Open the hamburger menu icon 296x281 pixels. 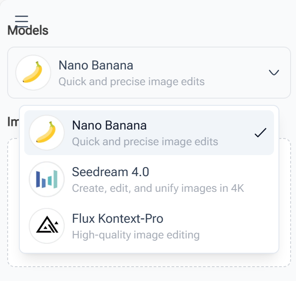pyautogui.click(x=21, y=21)
